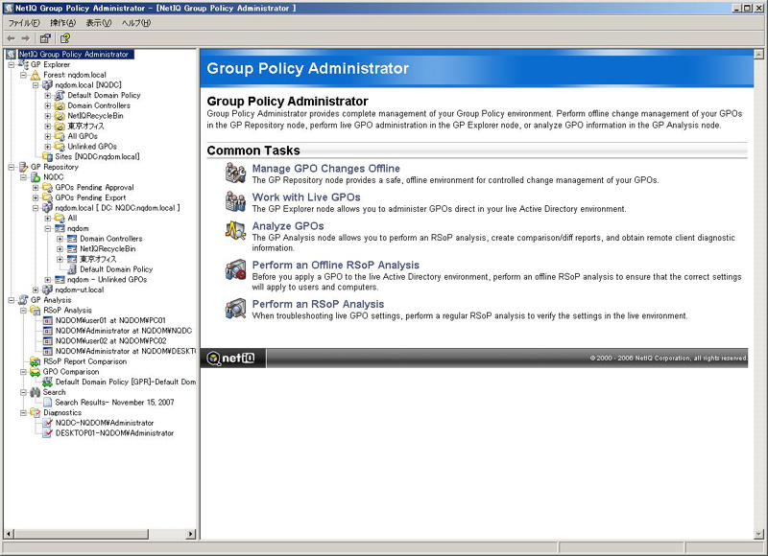Click the NQDC-NQDOM¥Administrator diagnostics icon
The image size is (768, 556).
[47, 423]
